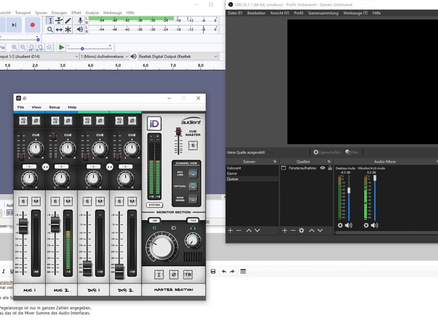This screenshot has height=325, width=438.
Task: Toggle DAW MIXES channel view IN button
Action: (193, 199)
